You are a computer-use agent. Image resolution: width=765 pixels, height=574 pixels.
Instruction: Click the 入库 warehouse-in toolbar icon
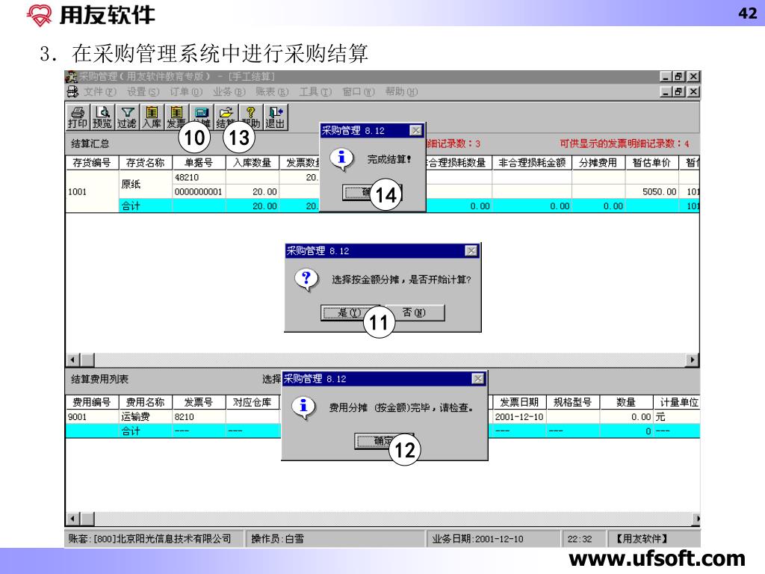152,117
